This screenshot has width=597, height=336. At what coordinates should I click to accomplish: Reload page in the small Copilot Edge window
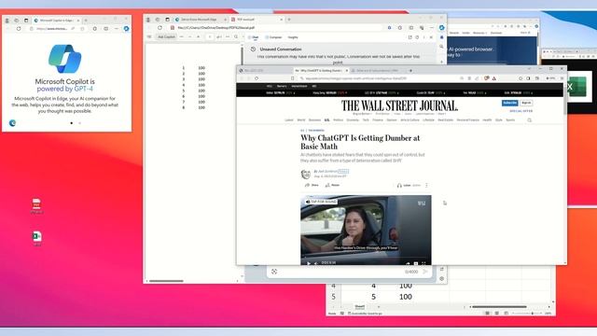(x=19, y=29)
